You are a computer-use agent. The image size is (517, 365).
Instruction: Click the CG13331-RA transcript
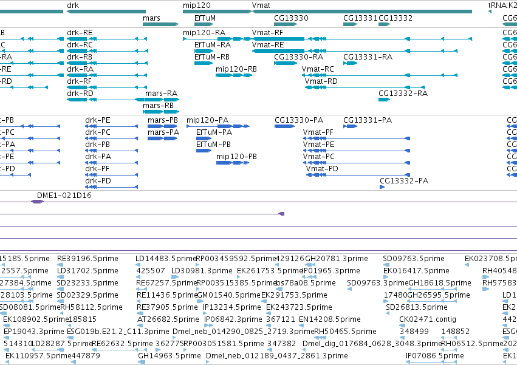[x=350, y=63]
